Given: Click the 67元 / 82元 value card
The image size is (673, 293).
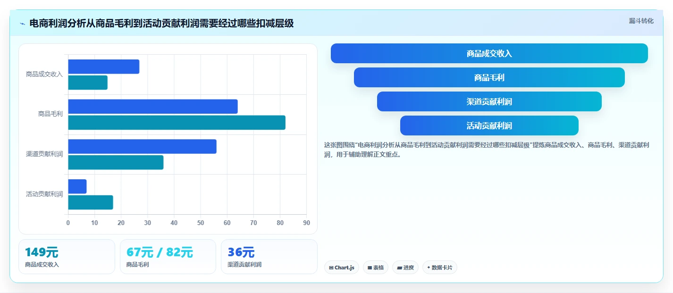Looking at the screenshot, I should [168, 257].
